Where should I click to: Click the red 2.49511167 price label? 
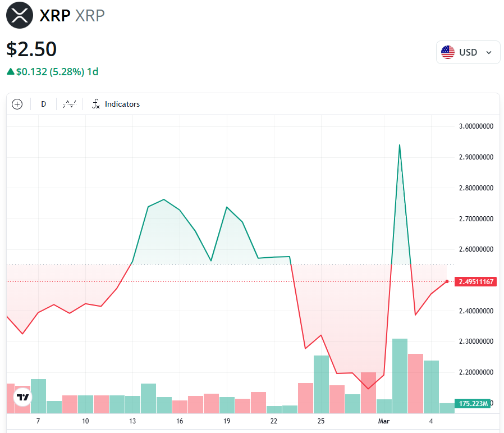[475, 281]
